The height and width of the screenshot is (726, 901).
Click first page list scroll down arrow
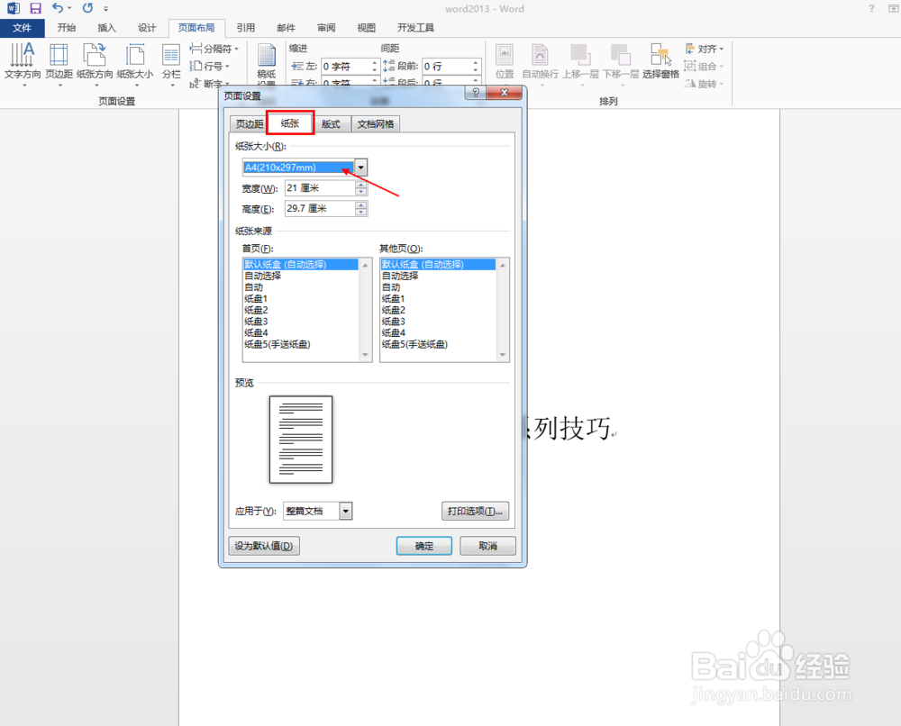point(366,355)
